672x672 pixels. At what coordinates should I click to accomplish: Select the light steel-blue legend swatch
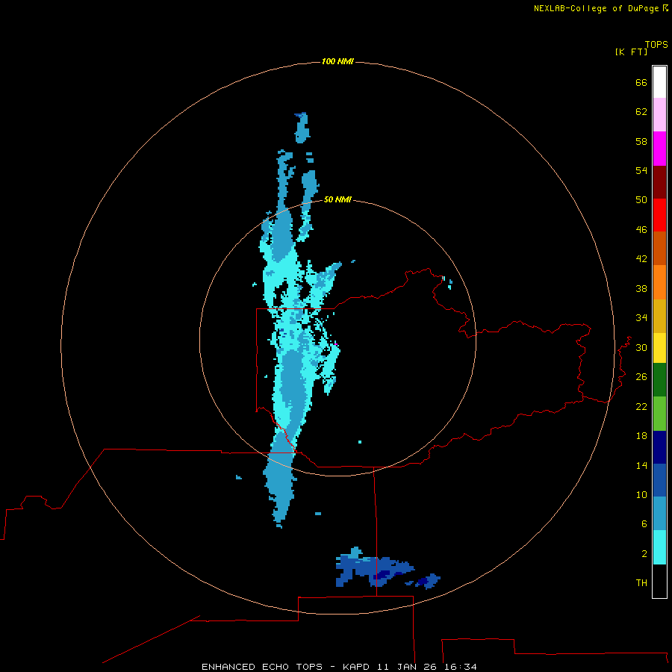tap(659, 514)
